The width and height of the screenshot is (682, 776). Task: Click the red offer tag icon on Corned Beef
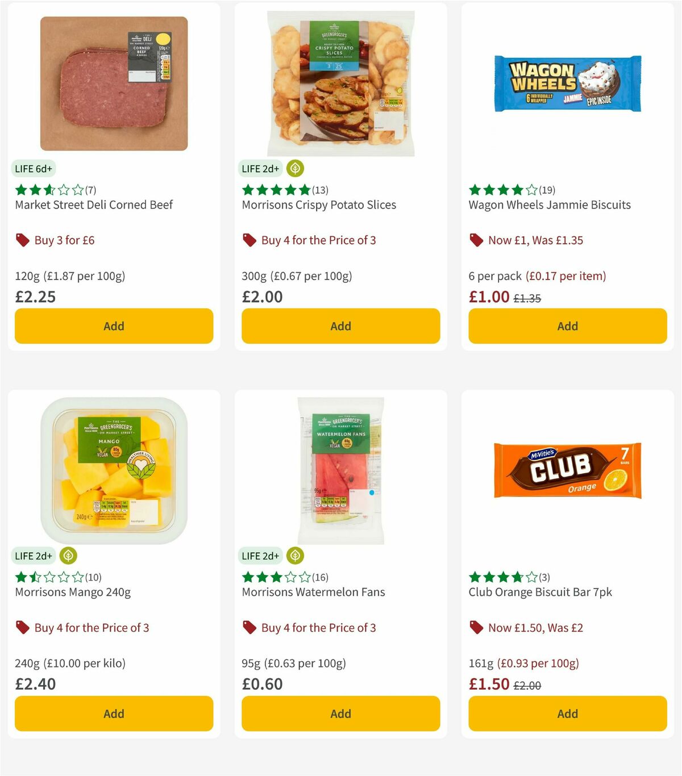pos(23,240)
